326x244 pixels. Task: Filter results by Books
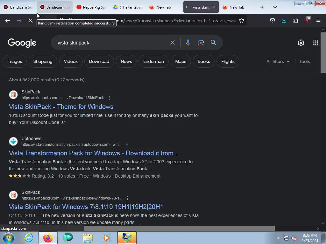203,61
